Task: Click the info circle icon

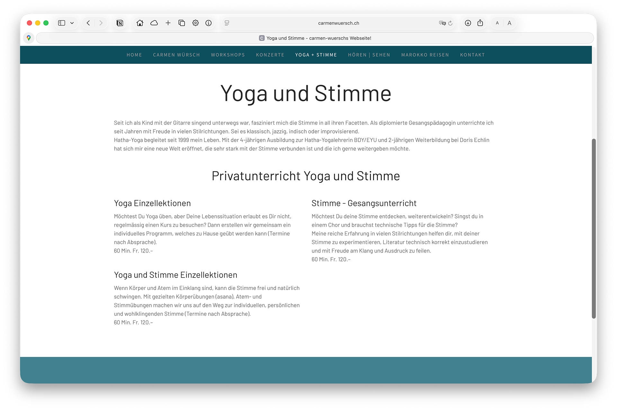Action: (x=209, y=23)
